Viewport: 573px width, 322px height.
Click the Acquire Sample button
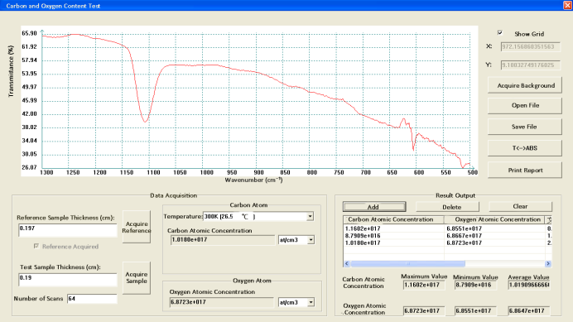[137, 277]
